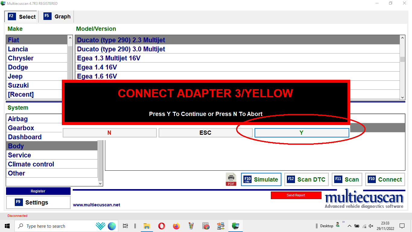412x232 pixels.
Task: Select Airbag in the System list
Action: pyautogui.click(x=34, y=119)
